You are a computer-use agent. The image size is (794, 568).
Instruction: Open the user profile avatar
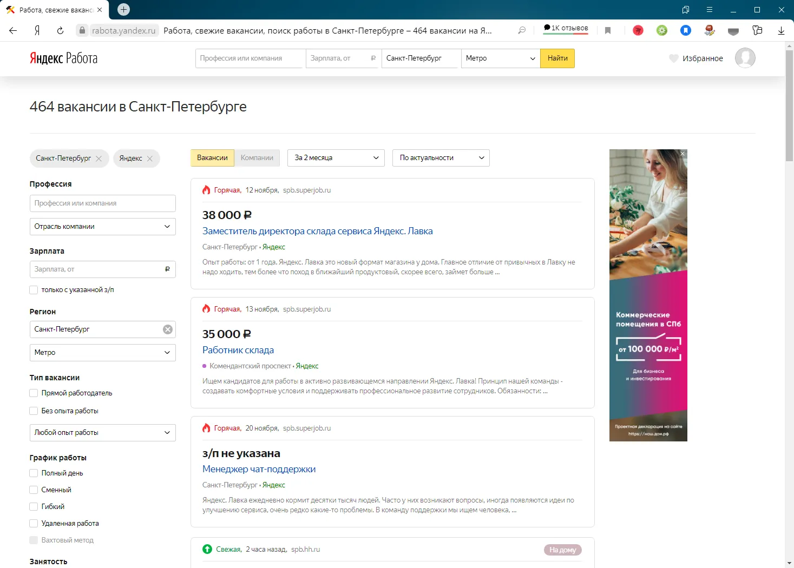(745, 58)
